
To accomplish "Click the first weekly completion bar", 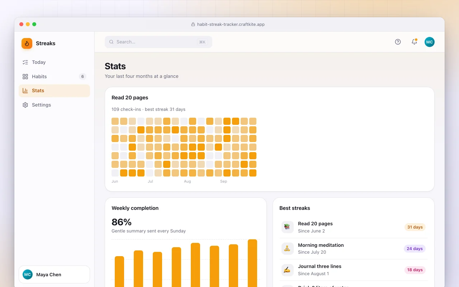I will click(119, 272).
